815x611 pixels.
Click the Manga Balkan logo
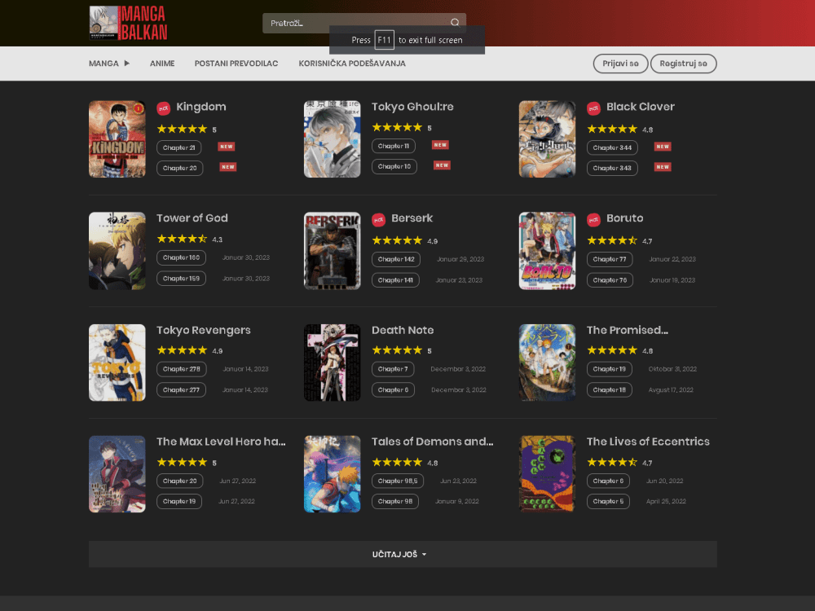click(x=126, y=22)
